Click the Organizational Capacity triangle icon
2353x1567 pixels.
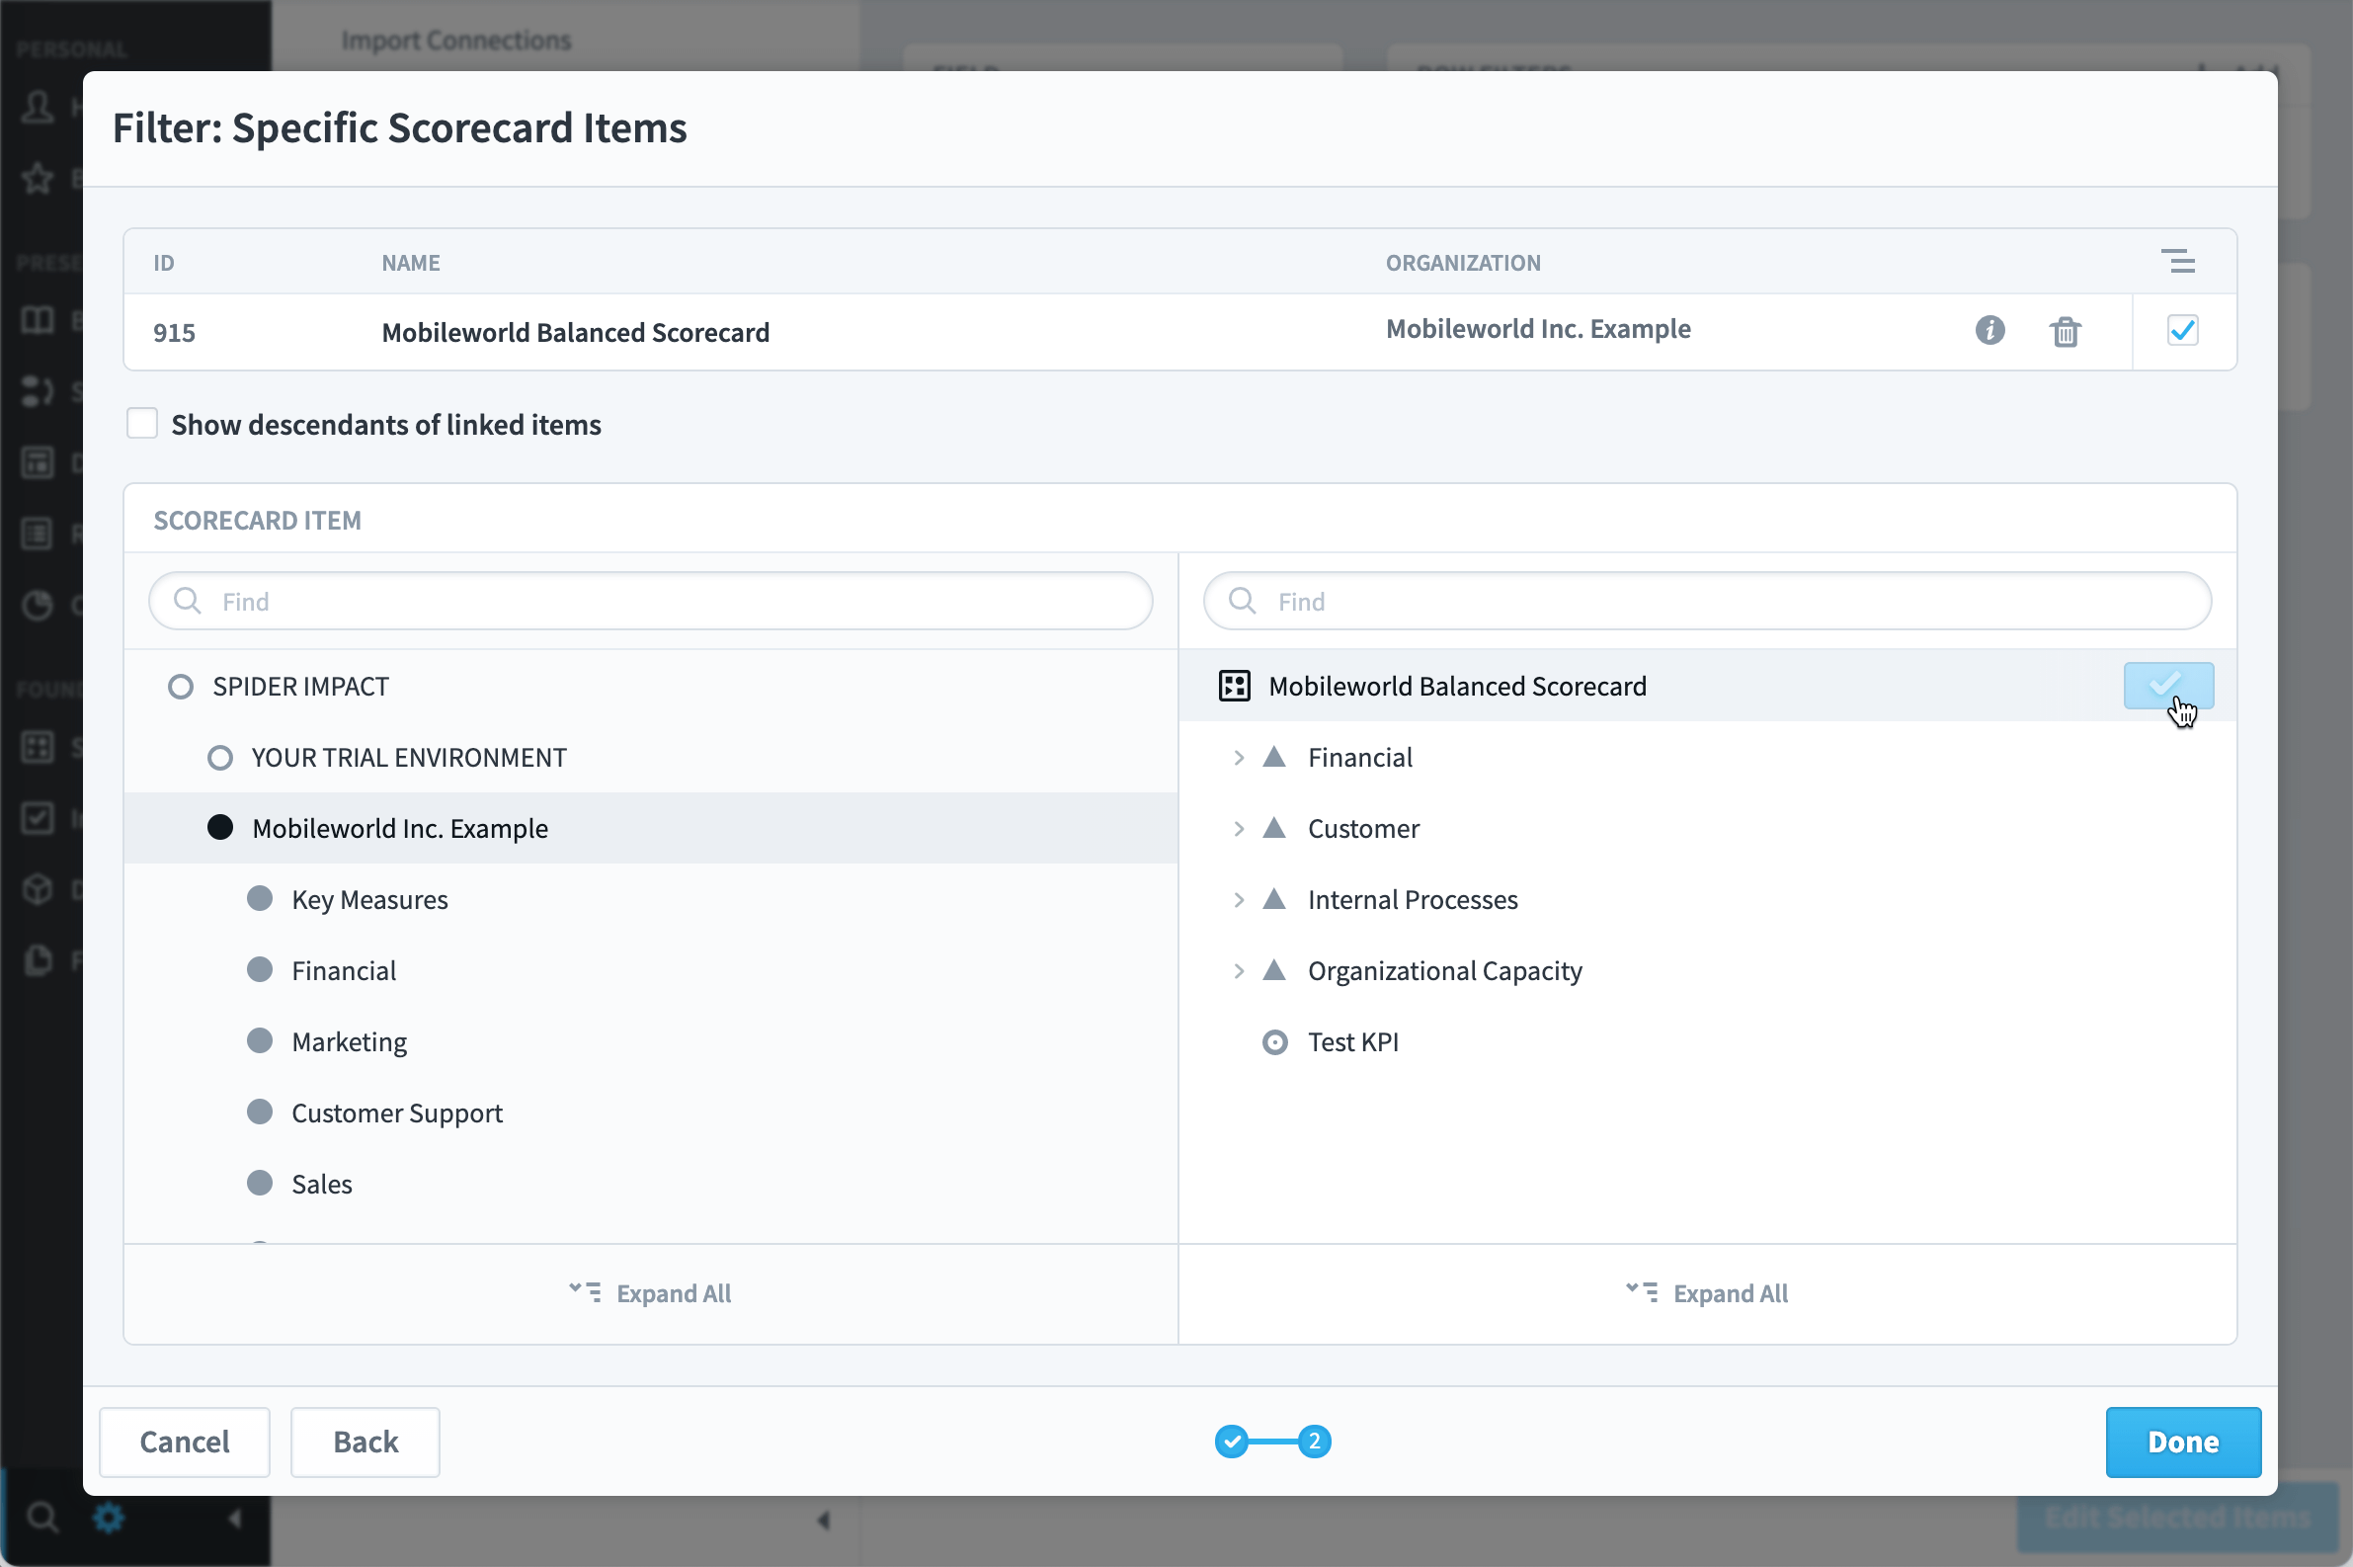tap(1274, 969)
